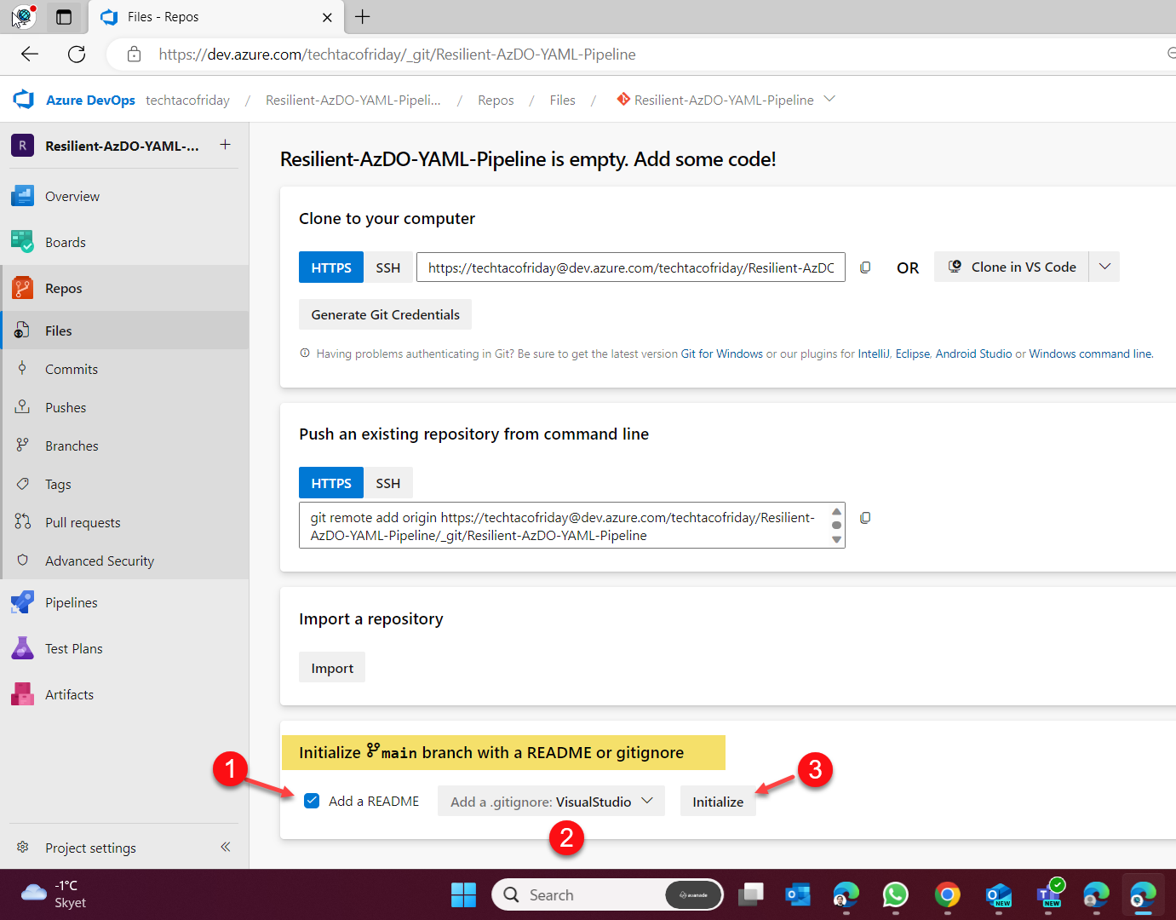1176x920 pixels.
Task: Click the project name Resilient-AzDO-YAML-... header
Action: coord(122,146)
